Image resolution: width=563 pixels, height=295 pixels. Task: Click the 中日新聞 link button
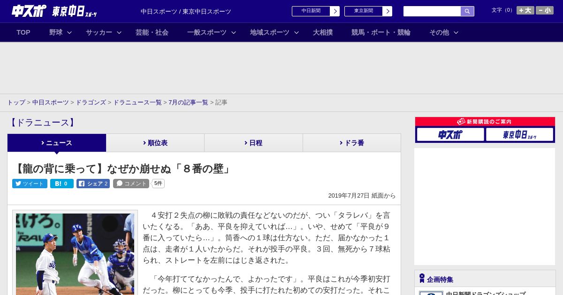click(x=315, y=11)
